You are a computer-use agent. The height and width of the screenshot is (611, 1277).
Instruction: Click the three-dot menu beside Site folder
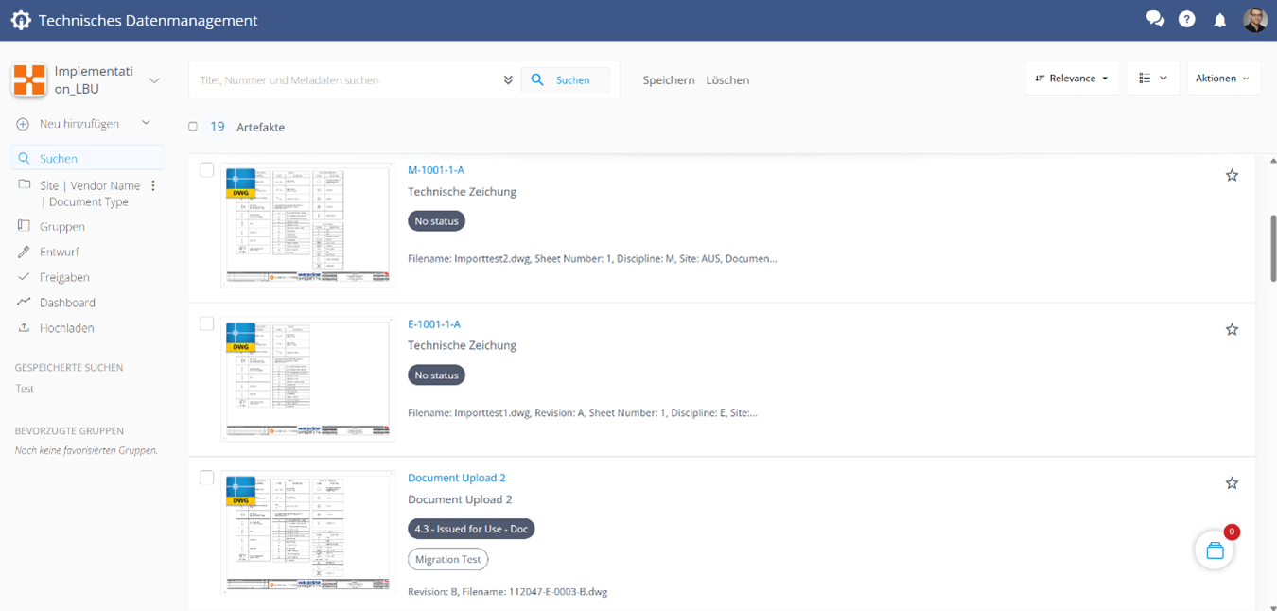point(153,186)
